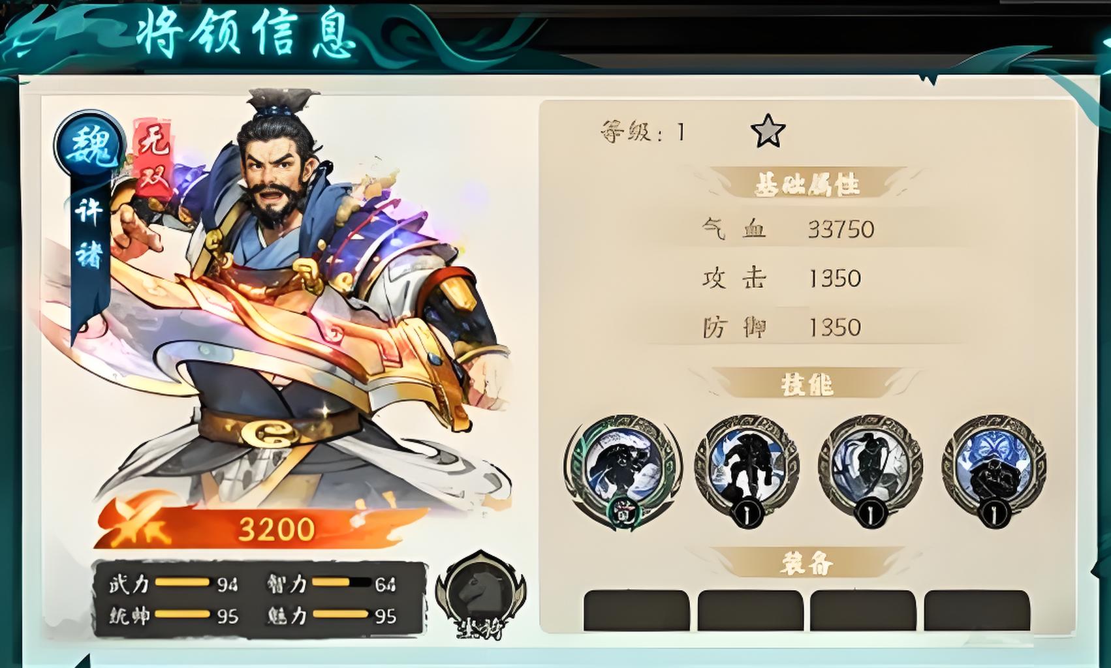Click the star rank icon
The image size is (1111, 668).
point(768,131)
